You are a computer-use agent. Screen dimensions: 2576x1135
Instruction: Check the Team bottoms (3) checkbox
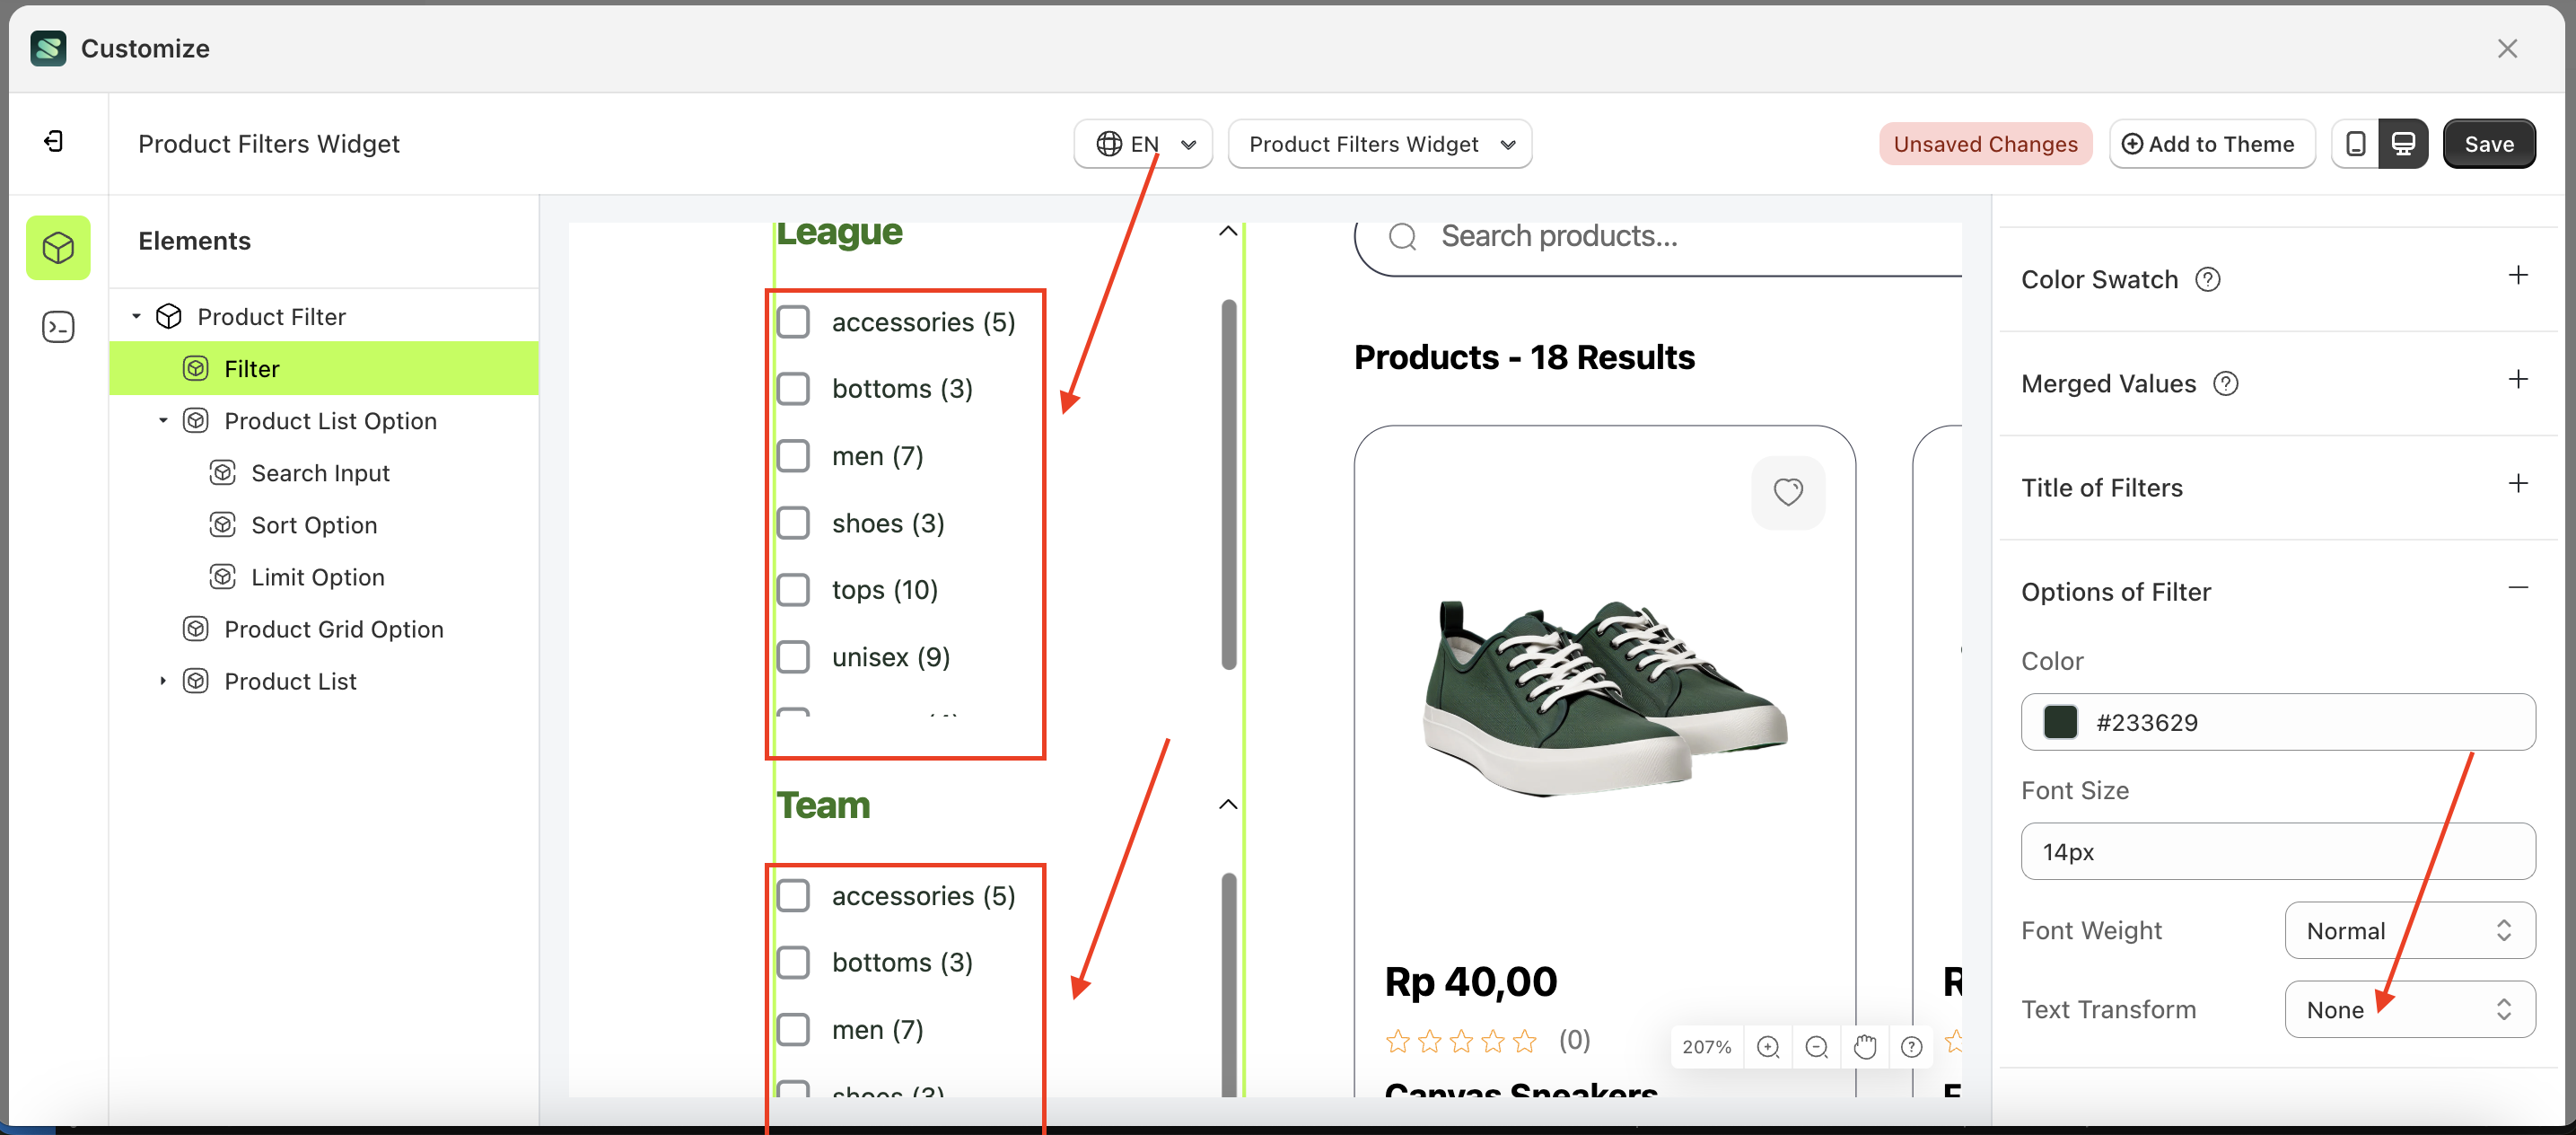pos(793,962)
